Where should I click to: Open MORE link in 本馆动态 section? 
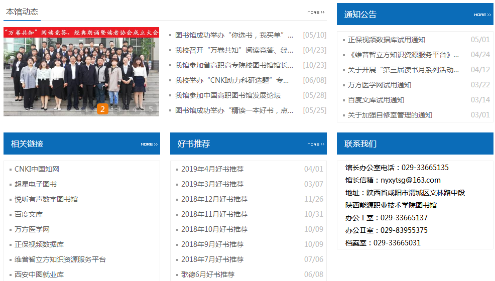point(316,13)
